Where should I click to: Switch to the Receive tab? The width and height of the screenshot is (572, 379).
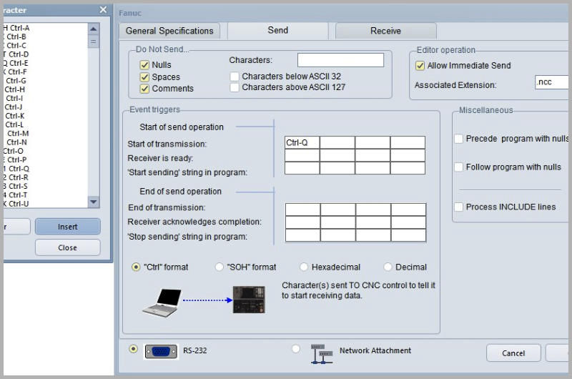[x=385, y=31]
